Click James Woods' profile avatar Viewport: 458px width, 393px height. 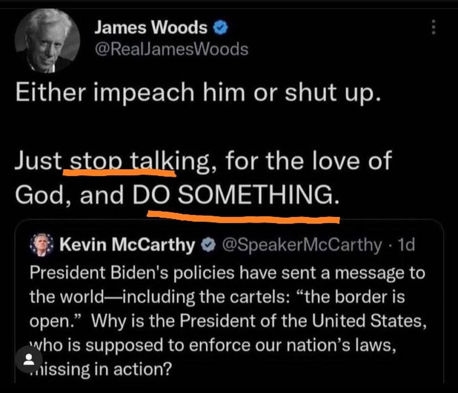(x=47, y=41)
